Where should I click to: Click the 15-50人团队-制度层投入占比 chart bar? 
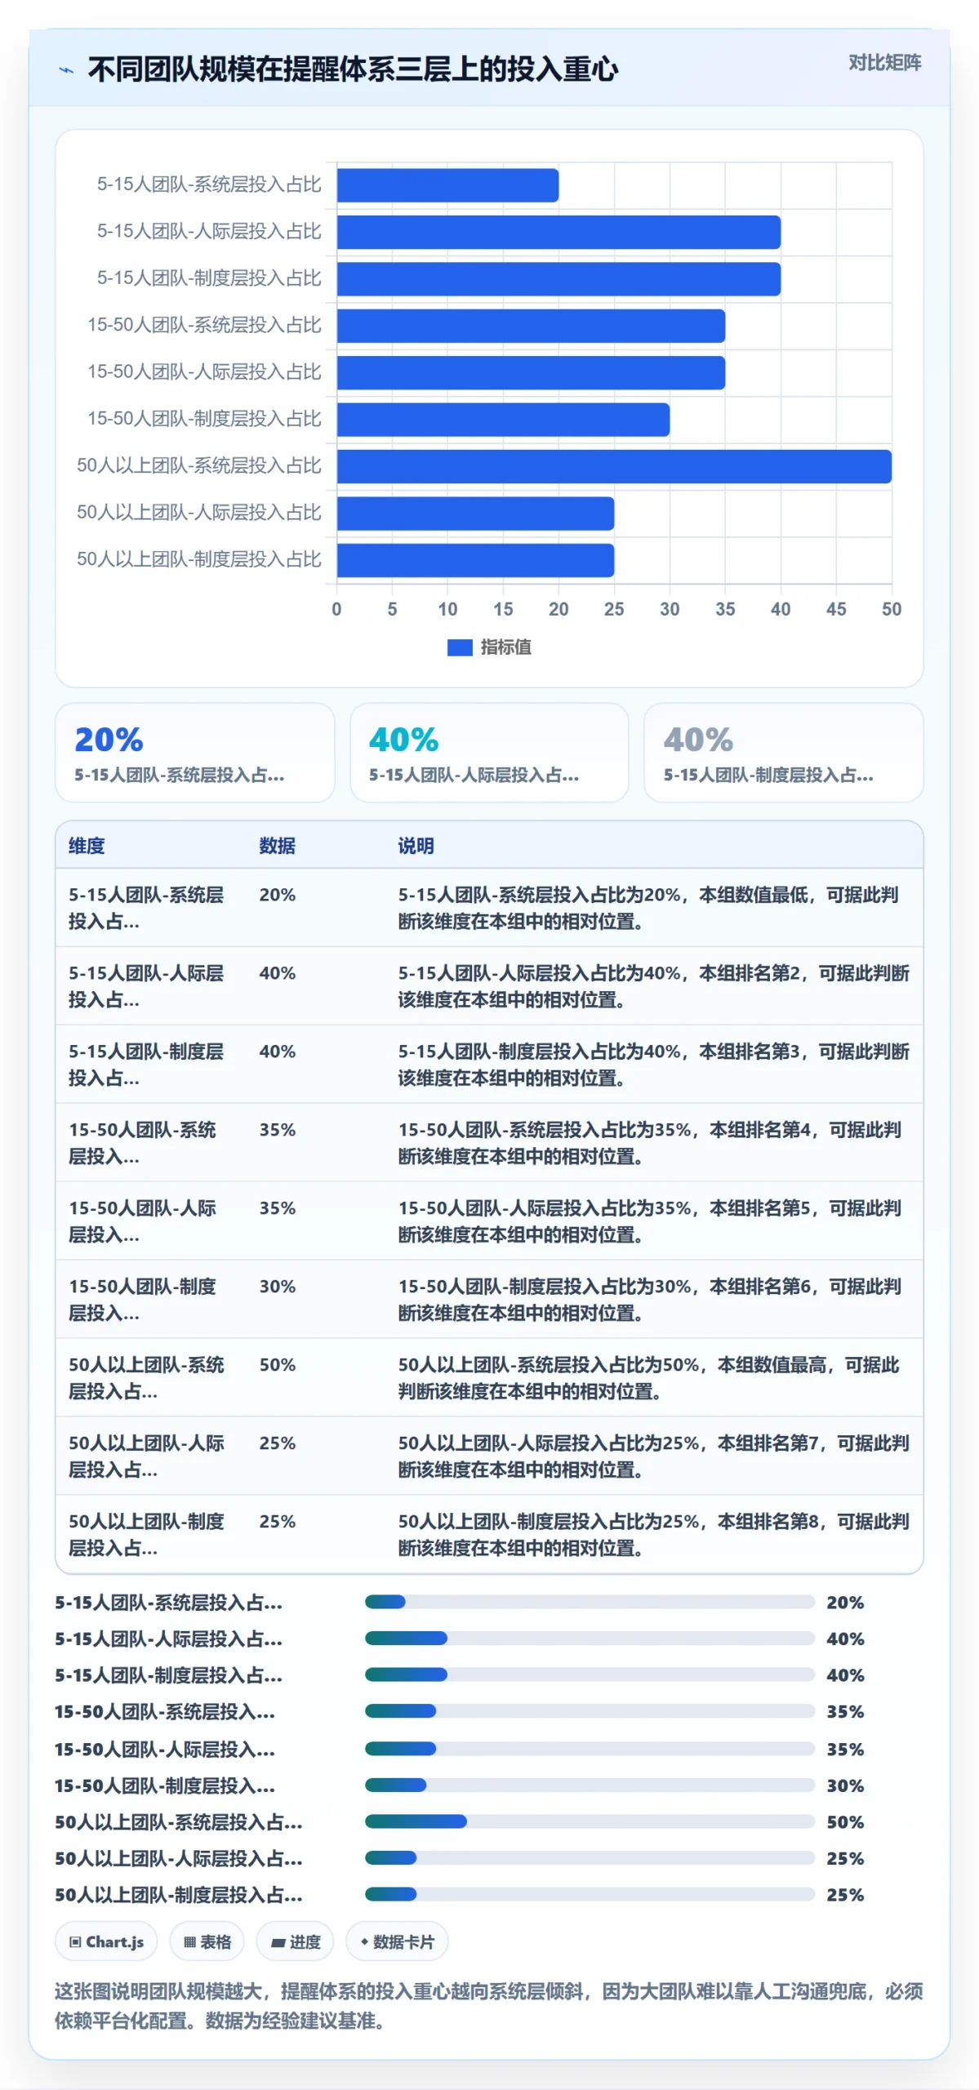pyautogui.click(x=503, y=420)
